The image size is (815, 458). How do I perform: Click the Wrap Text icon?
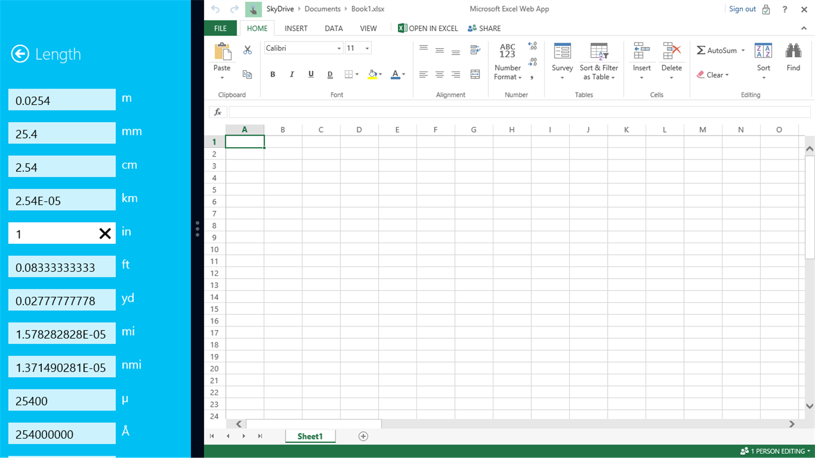(475, 49)
